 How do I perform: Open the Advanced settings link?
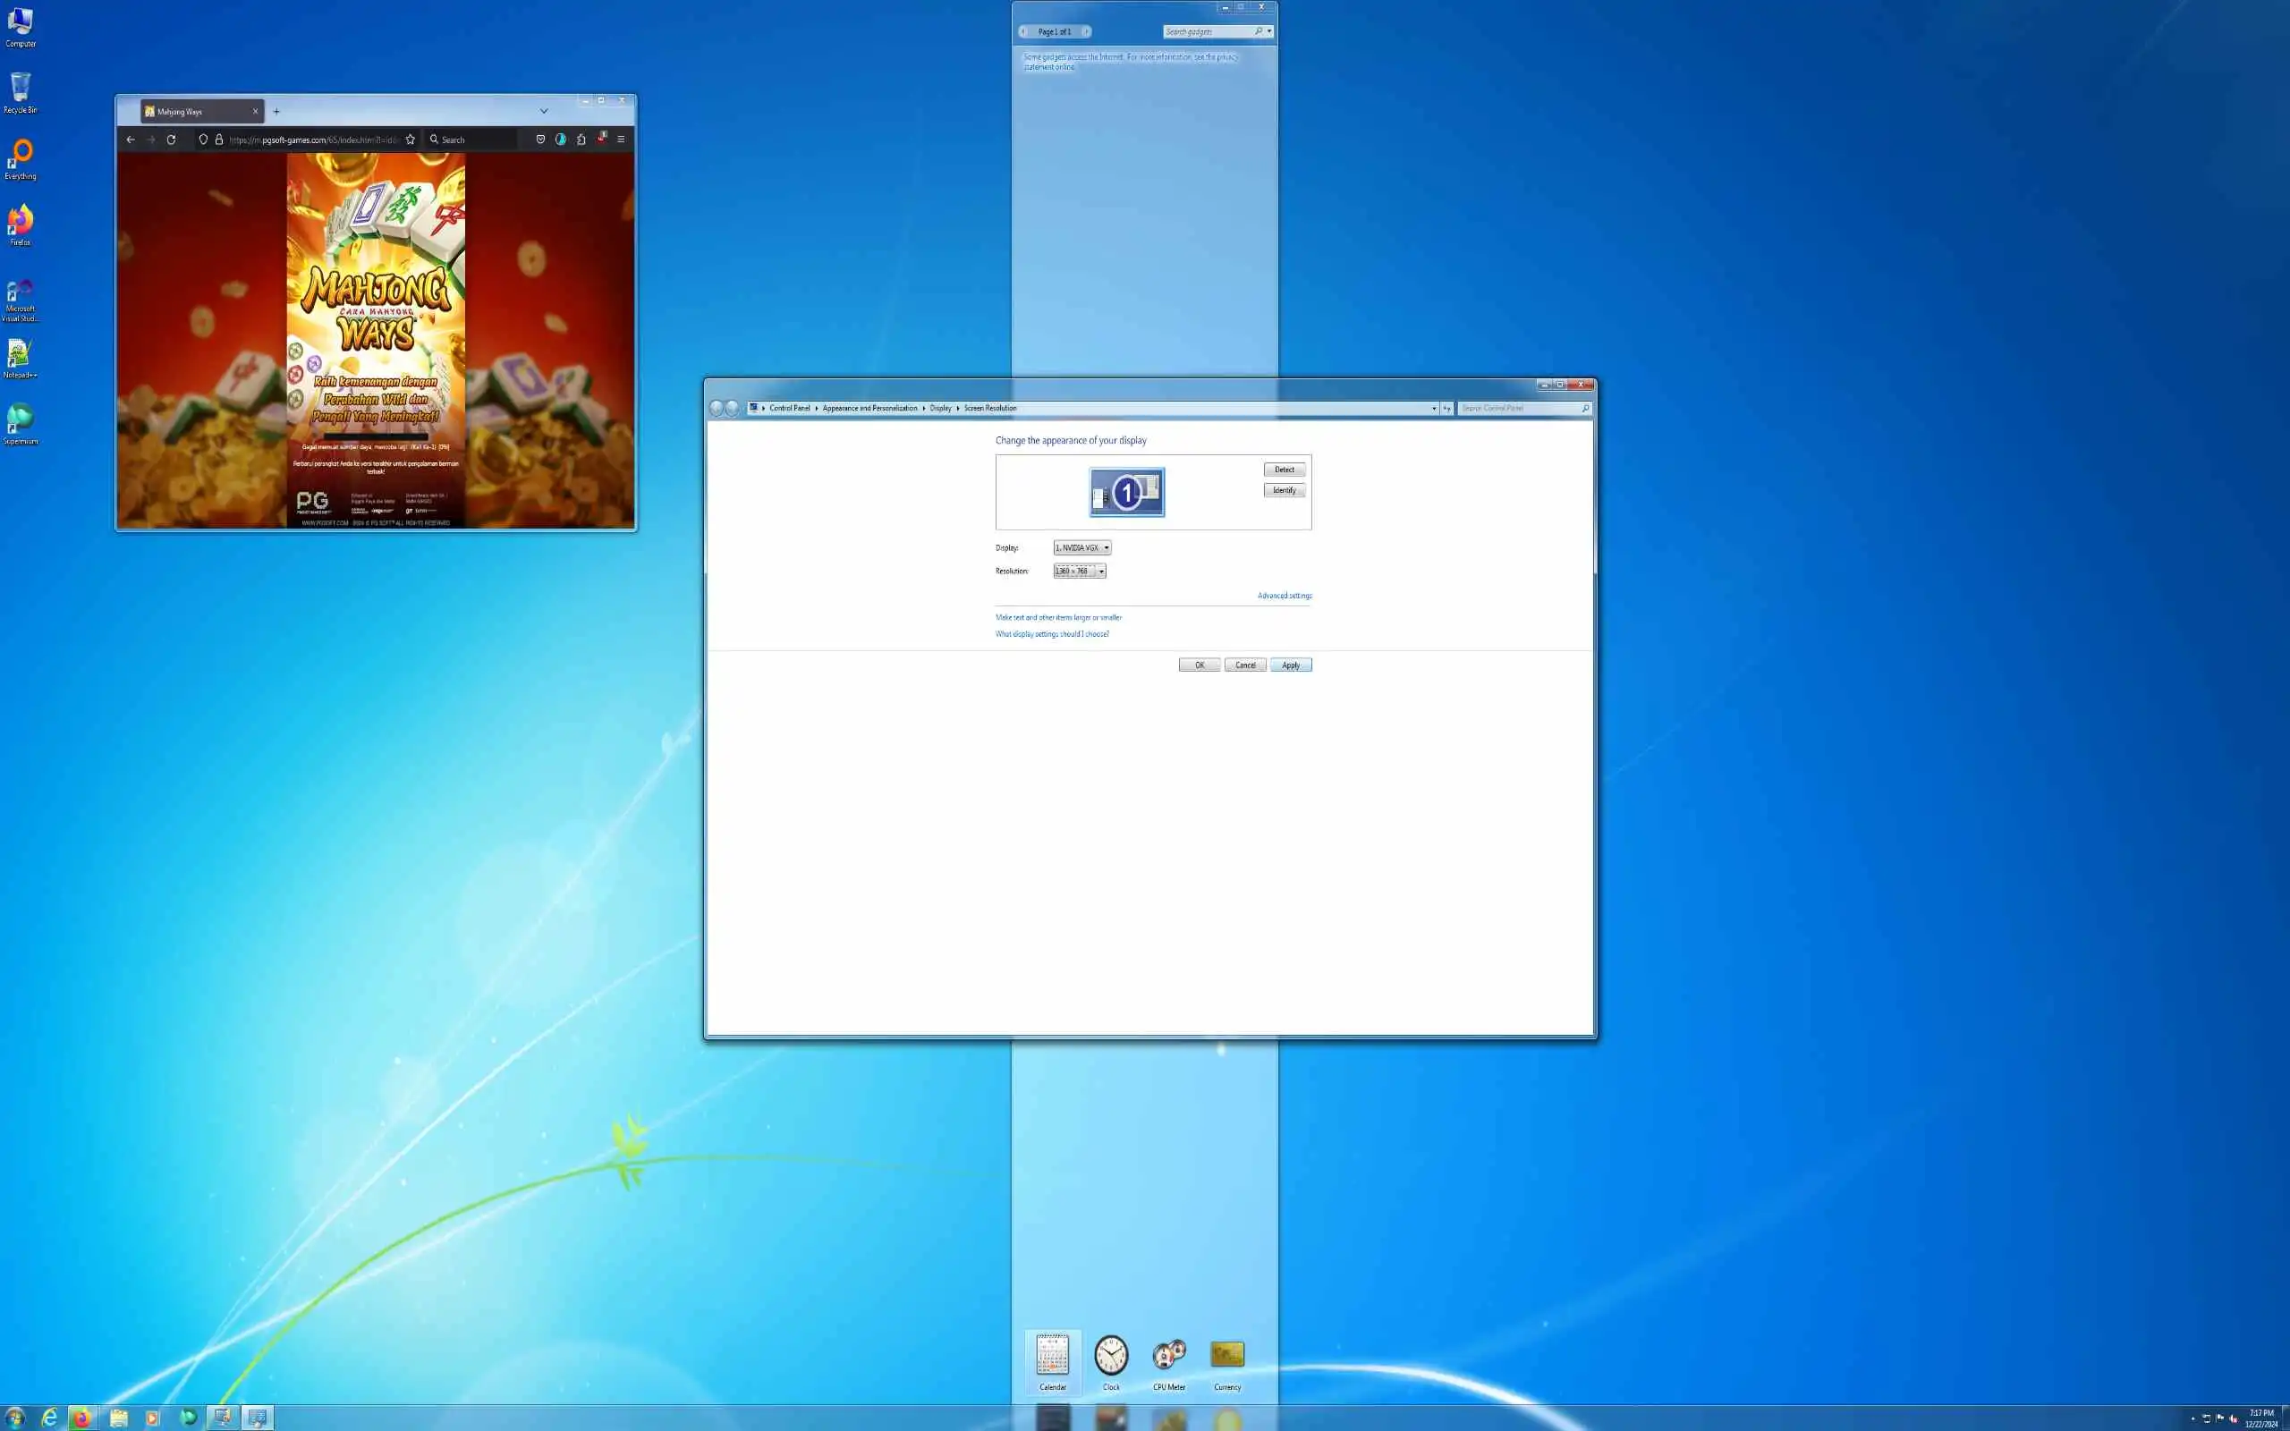pyautogui.click(x=1285, y=596)
